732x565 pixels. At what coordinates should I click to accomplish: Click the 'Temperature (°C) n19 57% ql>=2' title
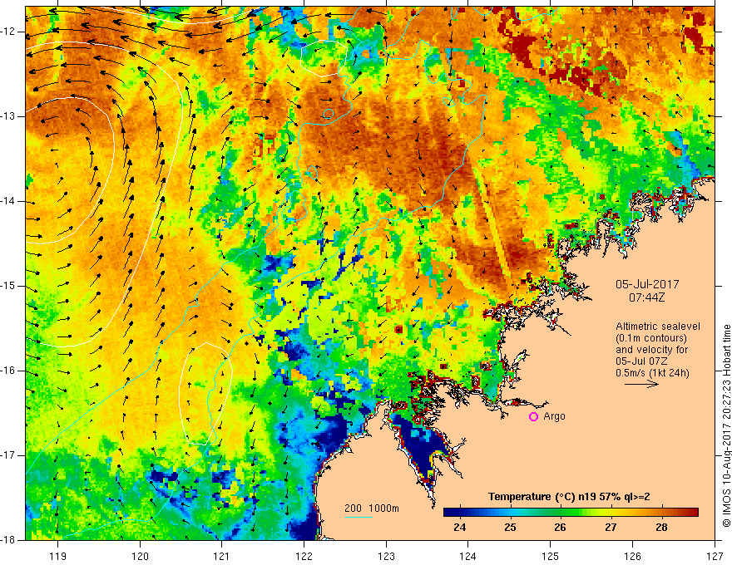tap(569, 497)
